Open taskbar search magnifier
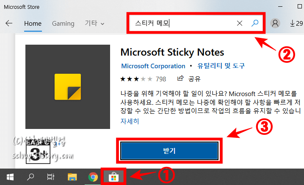 click(x=30, y=177)
